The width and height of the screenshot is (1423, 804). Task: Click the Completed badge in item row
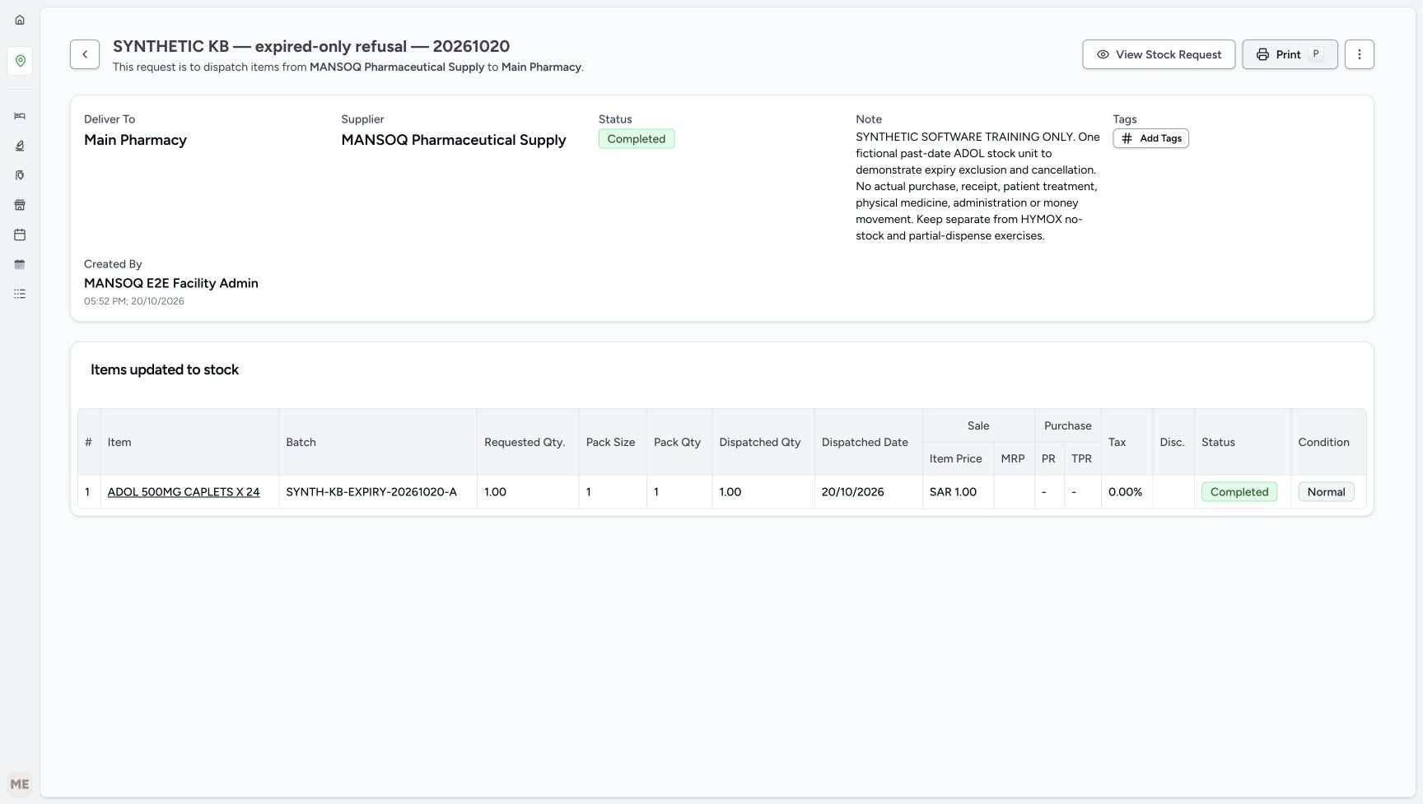(1239, 492)
